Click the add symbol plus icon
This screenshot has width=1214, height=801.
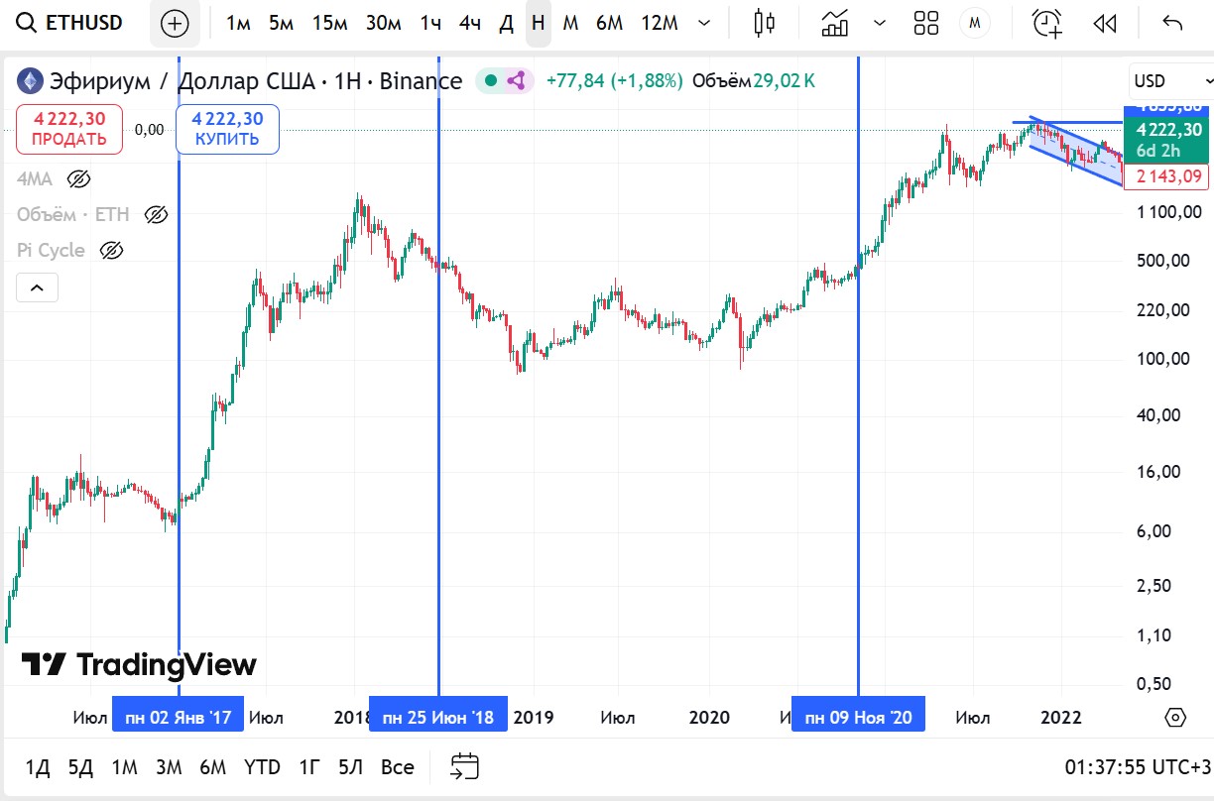click(x=175, y=24)
